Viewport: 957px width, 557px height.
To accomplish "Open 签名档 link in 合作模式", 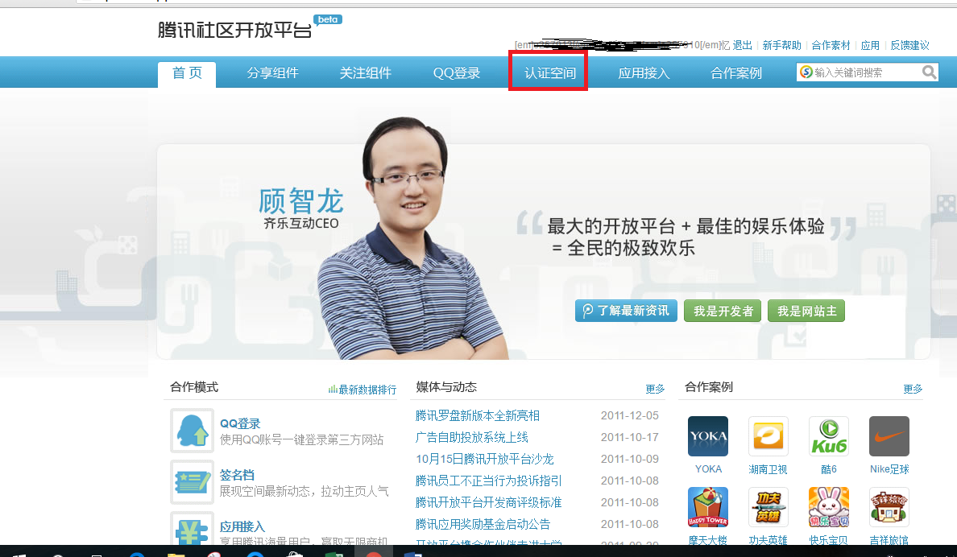I will 237,475.
